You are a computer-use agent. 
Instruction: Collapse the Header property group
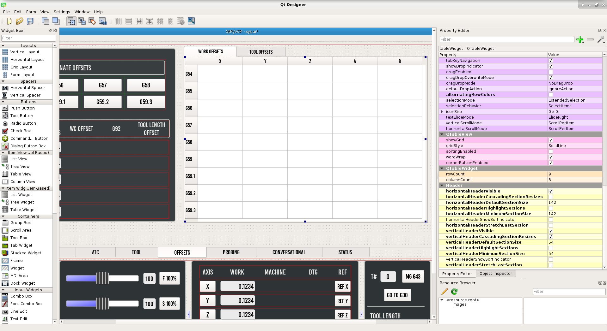tap(442, 186)
